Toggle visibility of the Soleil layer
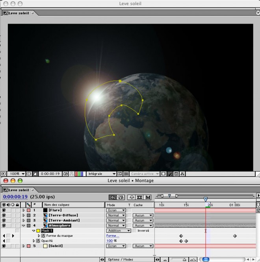260x262 pixels. pyautogui.click(x=4, y=246)
